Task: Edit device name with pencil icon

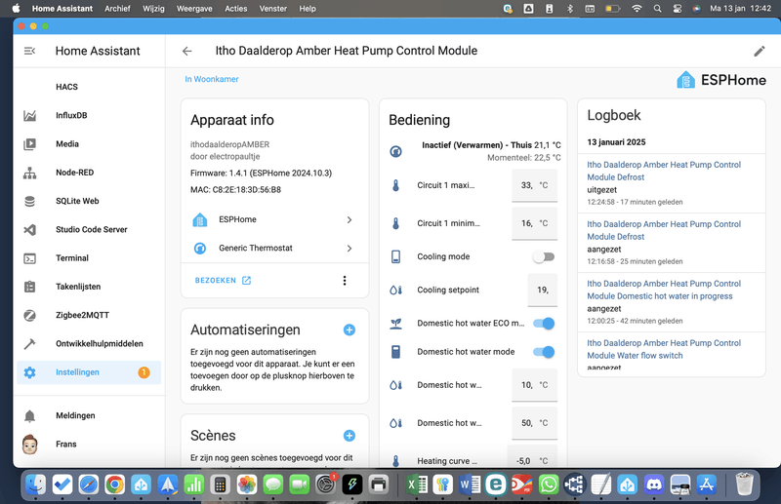Action: (x=760, y=51)
